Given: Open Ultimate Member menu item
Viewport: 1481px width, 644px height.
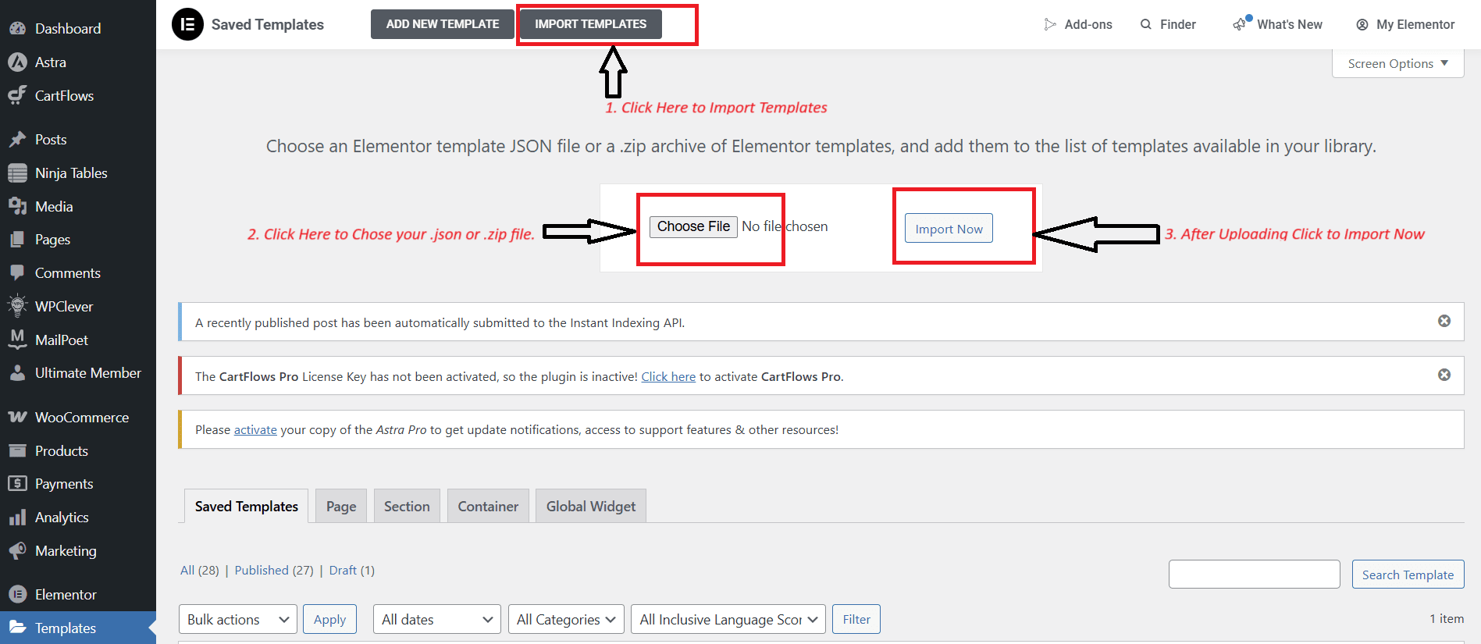Looking at the screenshot, I should [x=78, y=373].
